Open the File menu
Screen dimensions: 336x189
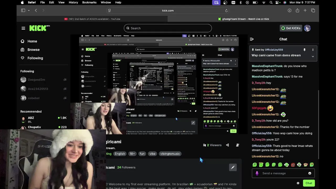(x=43, y=2)
